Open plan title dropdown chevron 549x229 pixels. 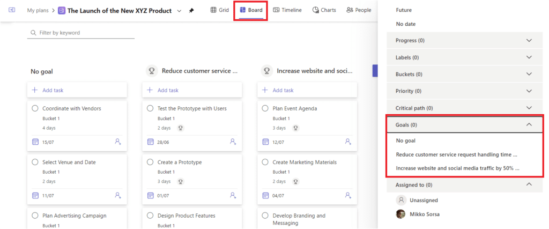click(x=179, y=11)
